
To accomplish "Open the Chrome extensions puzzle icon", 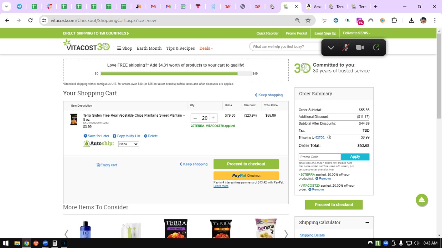I will [394, 20].
